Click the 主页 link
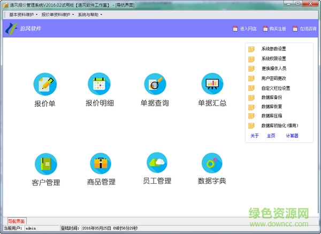Screen dimensions: 321x234 [271, 136]
